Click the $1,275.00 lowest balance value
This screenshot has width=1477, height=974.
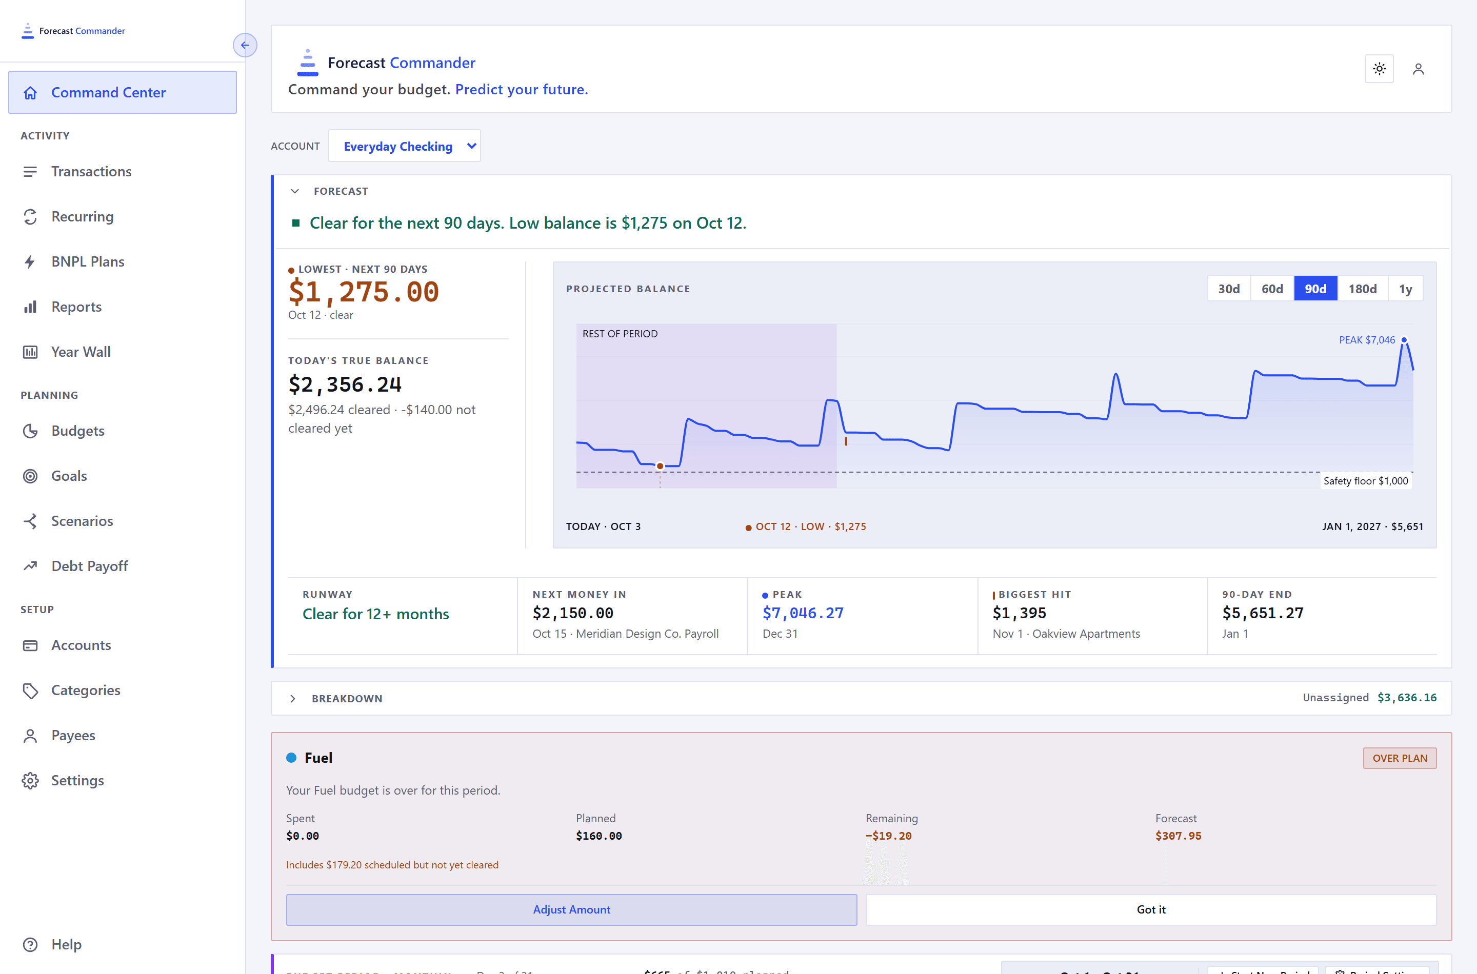pos(364,292)
